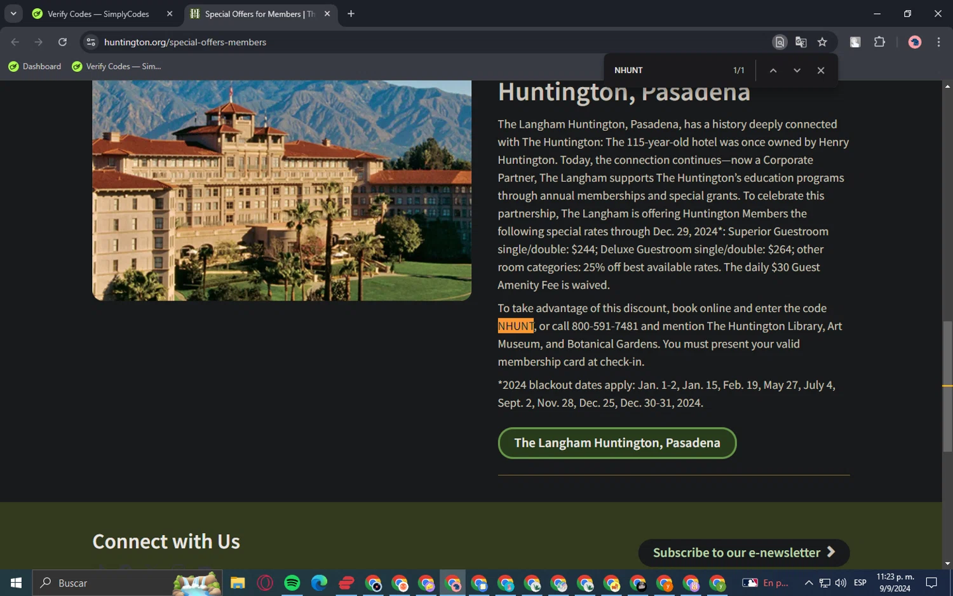The image size is (953, 596).
Task: Click the NHUNT find search field
Action: pos(667,71)
